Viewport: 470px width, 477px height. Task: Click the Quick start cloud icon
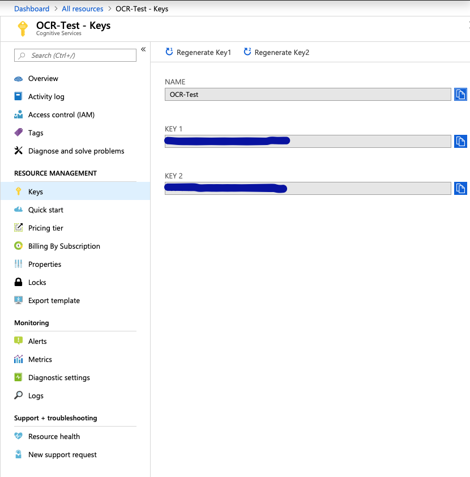18,210
